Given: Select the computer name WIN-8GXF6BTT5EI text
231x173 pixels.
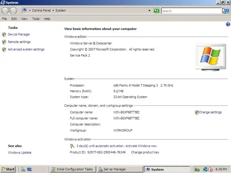Looking at the screenshot, I should (x=126, y=112).
